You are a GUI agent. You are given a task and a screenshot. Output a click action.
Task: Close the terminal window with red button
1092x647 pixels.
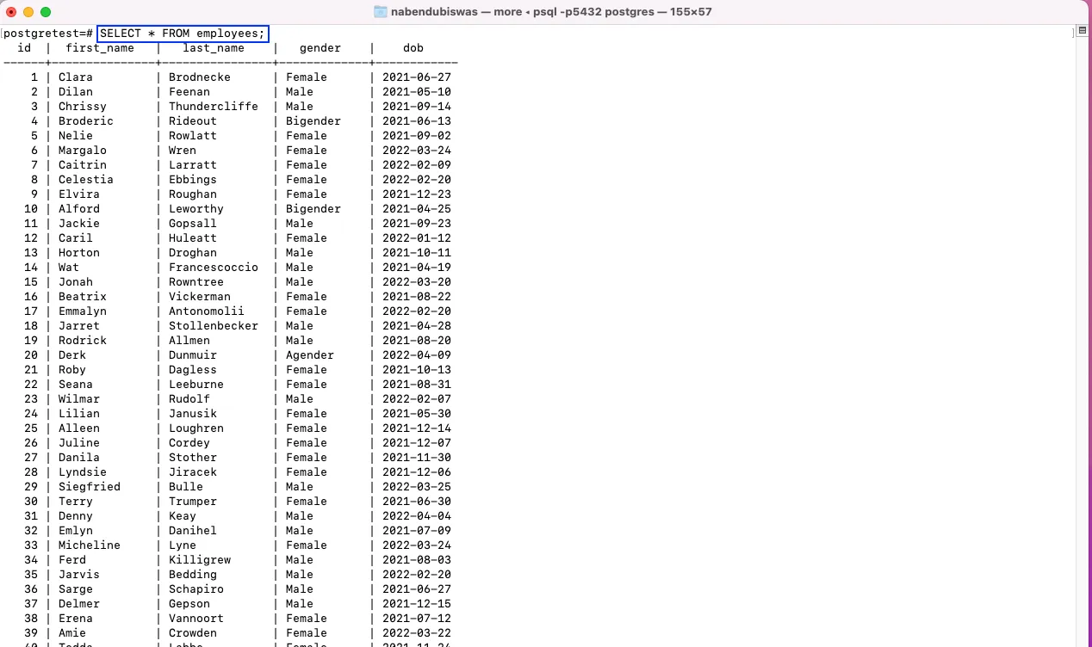tap(12, 12)
